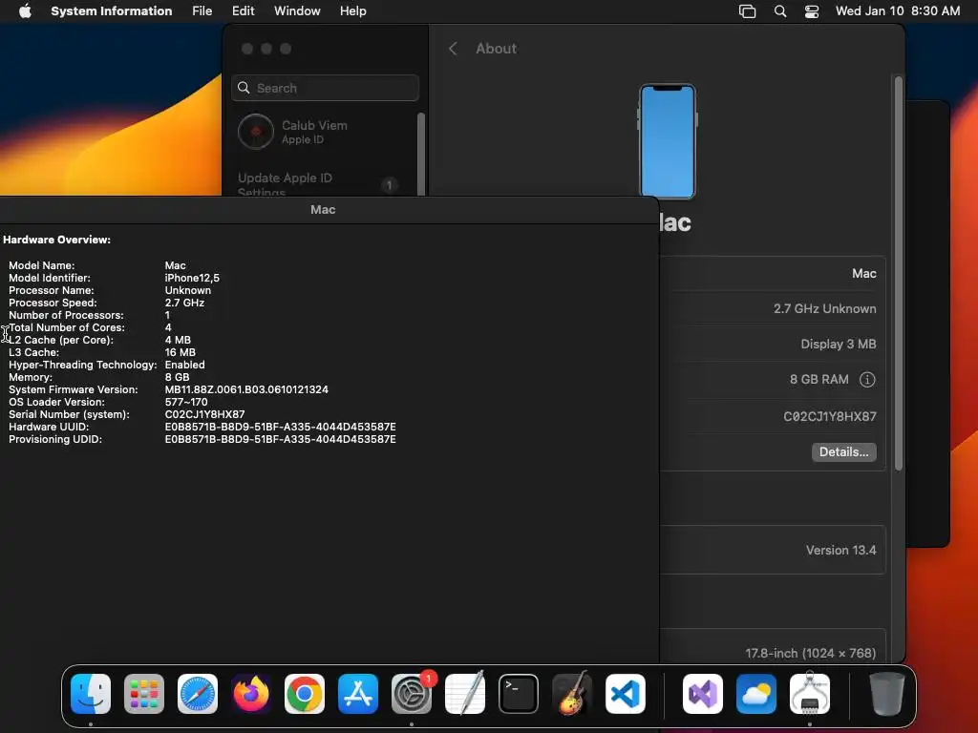Click the System Firmware Version value
Screen dimensions: 978x733
coord(246,389)
